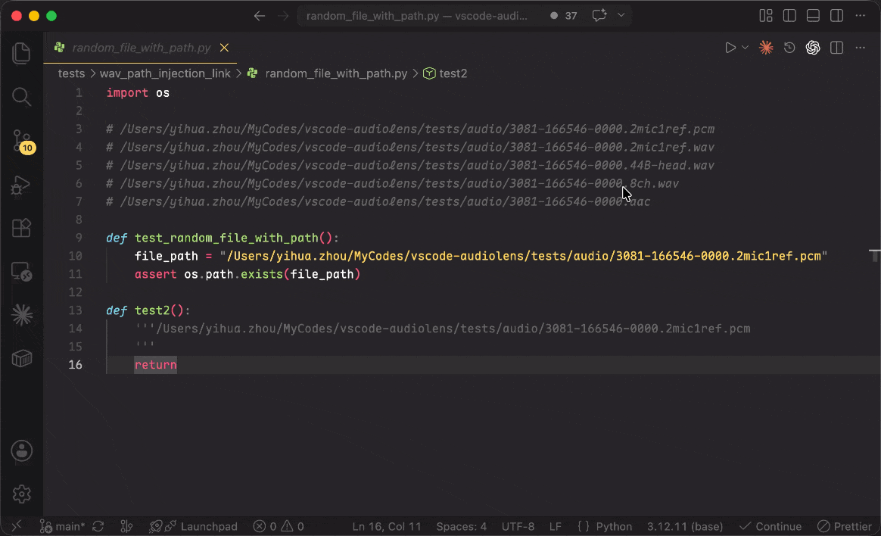Click the return keyword on line 16
881x536 pixels.
156,365
